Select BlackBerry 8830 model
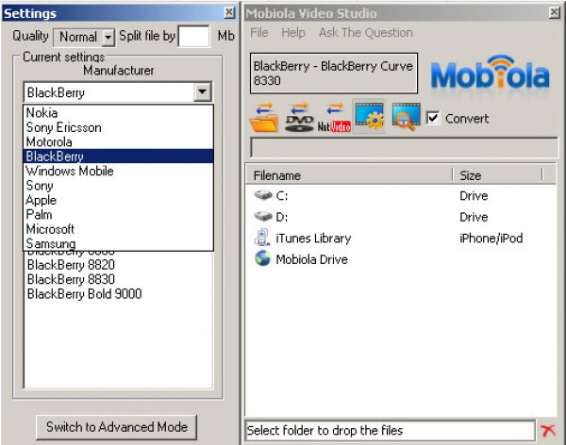Image resolution: width=566 pixels, height=445 pixels. point(71,279)
